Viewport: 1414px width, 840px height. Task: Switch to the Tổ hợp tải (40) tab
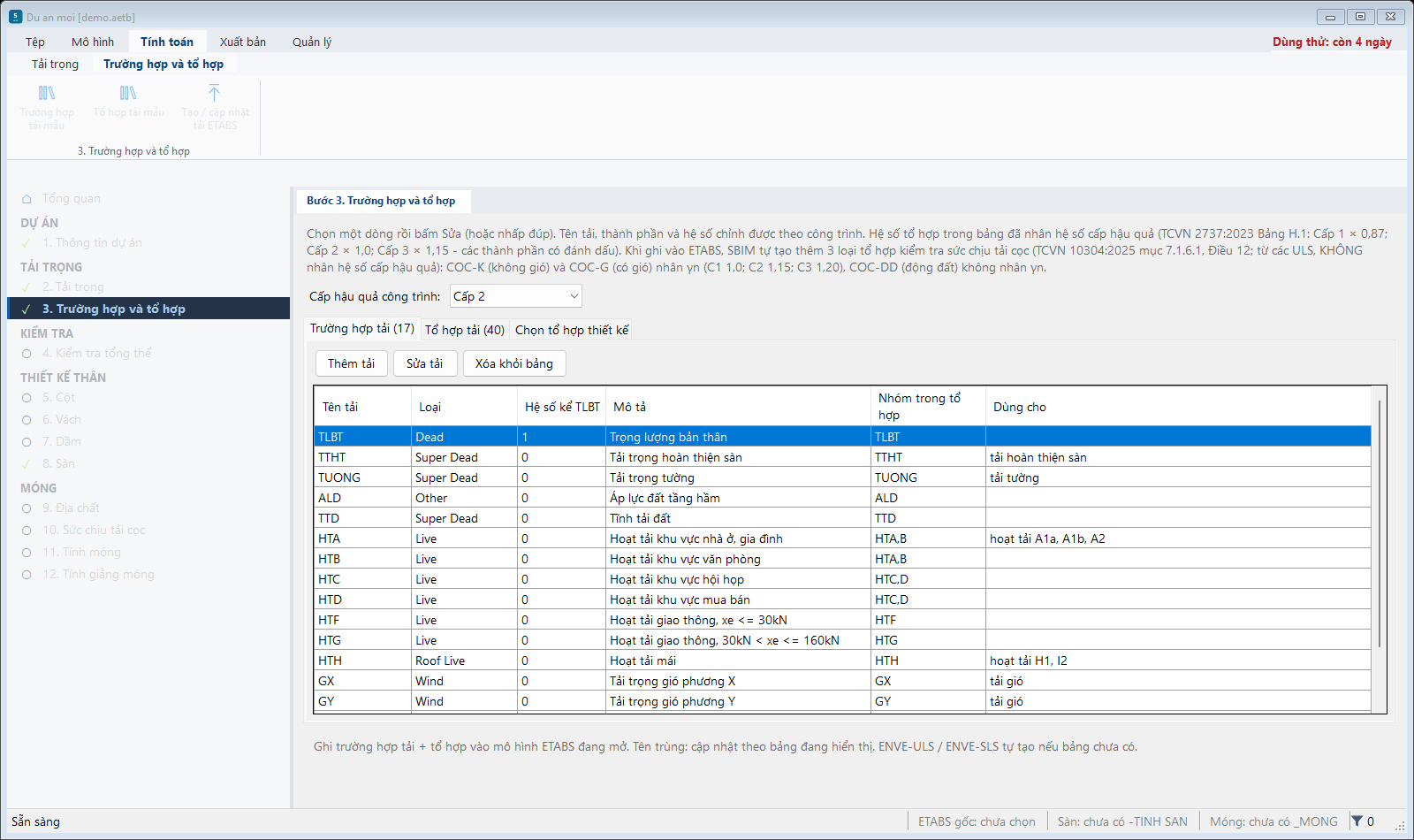pos(465,330)
